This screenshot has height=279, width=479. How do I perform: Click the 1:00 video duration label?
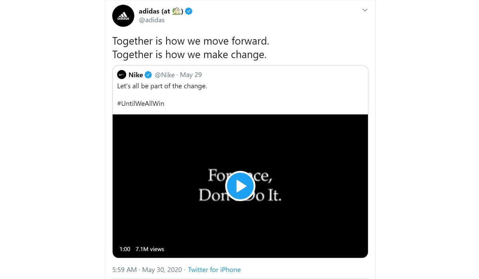[125, 249]
